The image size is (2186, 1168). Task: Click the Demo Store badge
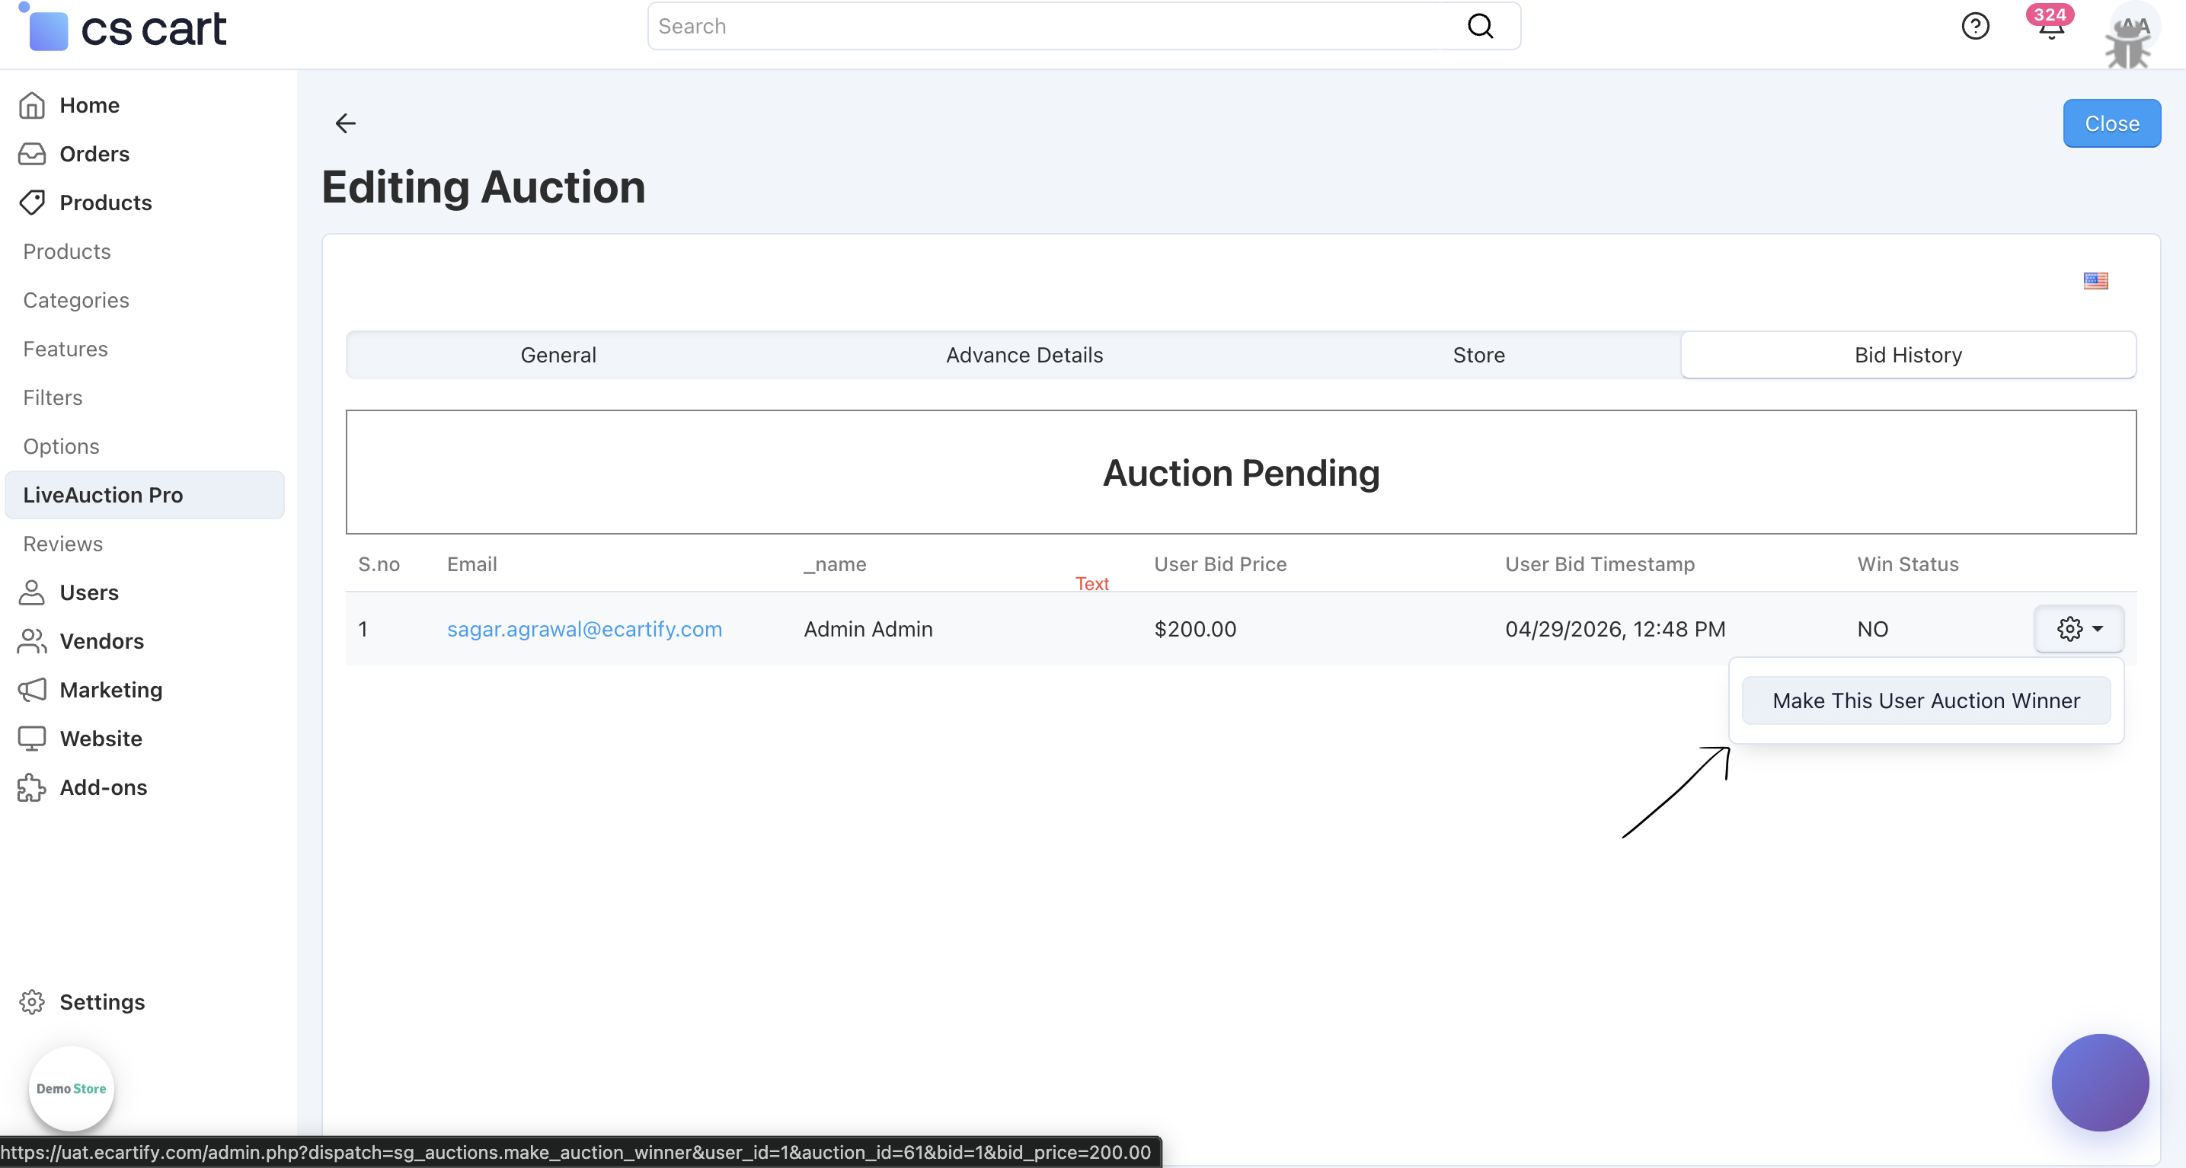click(x=72, y=1088)
